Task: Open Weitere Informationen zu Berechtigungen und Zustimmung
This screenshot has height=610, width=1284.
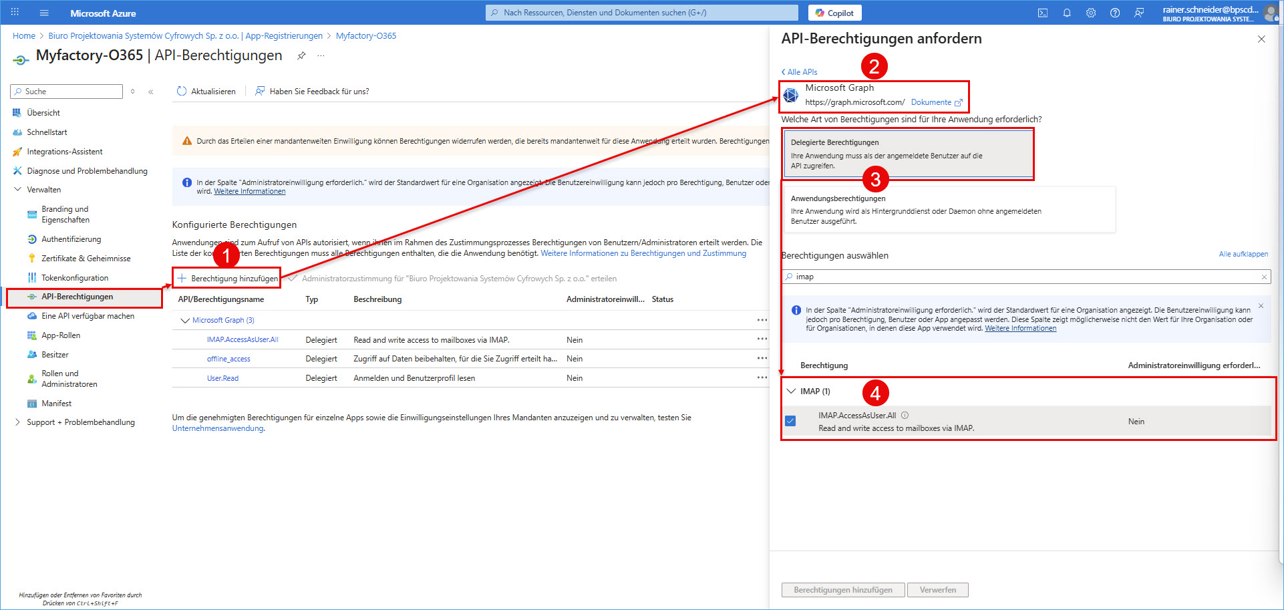Action: click(643, 254)
